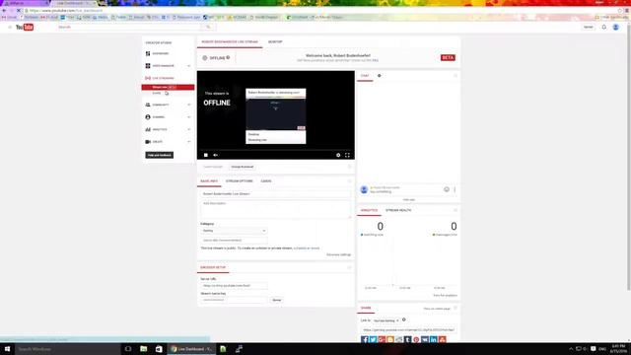Click the help icon next to Link to dropdown
Viewport: 631px width, 355px height.
(403, 319)
